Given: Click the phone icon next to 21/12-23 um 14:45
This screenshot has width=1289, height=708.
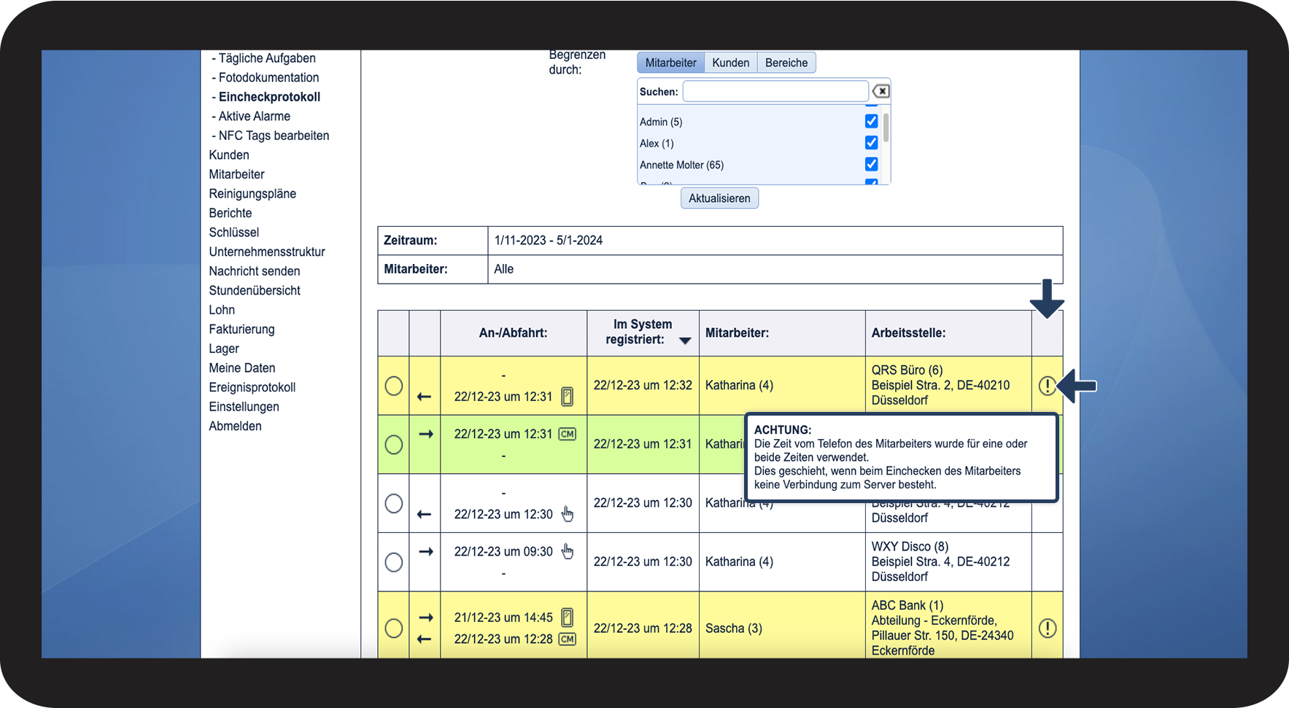Looking at the screenshot, I should point(567,618).
